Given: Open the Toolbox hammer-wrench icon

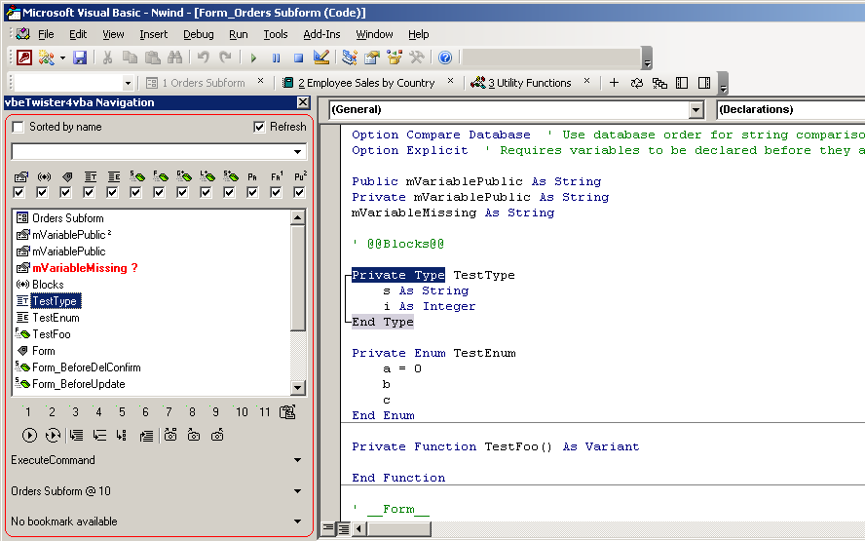Looking at the screenshot, I should coord(417,58).
